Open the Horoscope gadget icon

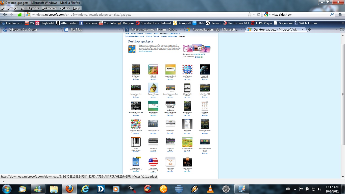click(205, 106)
